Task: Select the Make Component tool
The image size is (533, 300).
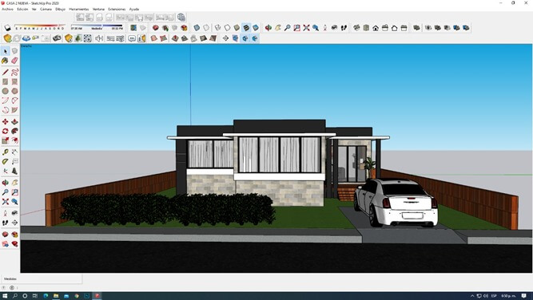Action: pyautogui.click(x=14, y=51)
